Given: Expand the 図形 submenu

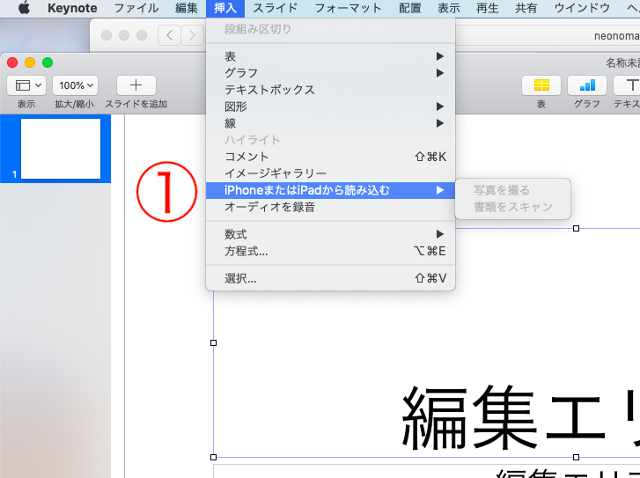Looking at the screenshot, I should coord(331,107).
